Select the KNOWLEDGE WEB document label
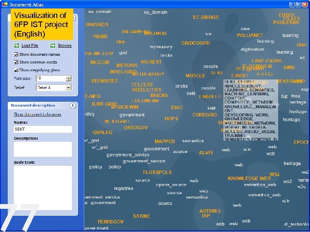This screenshot has width=310, height=232. pyautogui.click(x=249, y=178)
